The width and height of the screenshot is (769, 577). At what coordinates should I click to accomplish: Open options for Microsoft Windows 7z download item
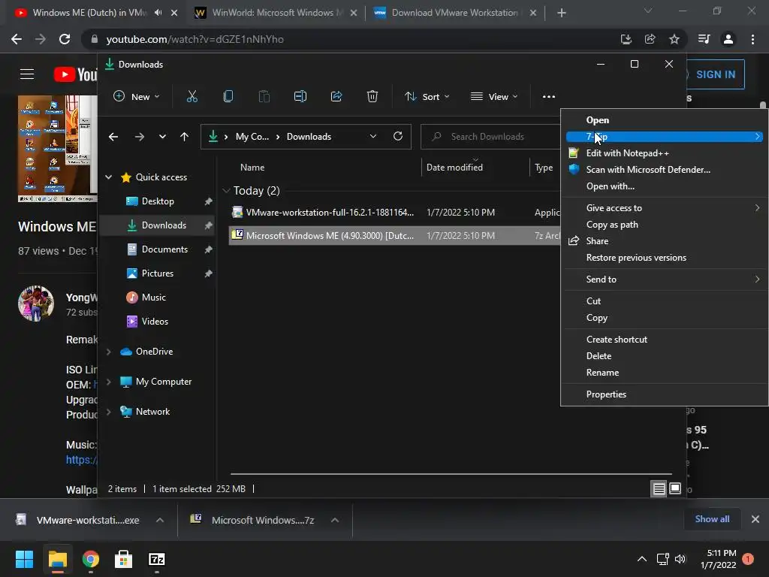tap(335, 520)
